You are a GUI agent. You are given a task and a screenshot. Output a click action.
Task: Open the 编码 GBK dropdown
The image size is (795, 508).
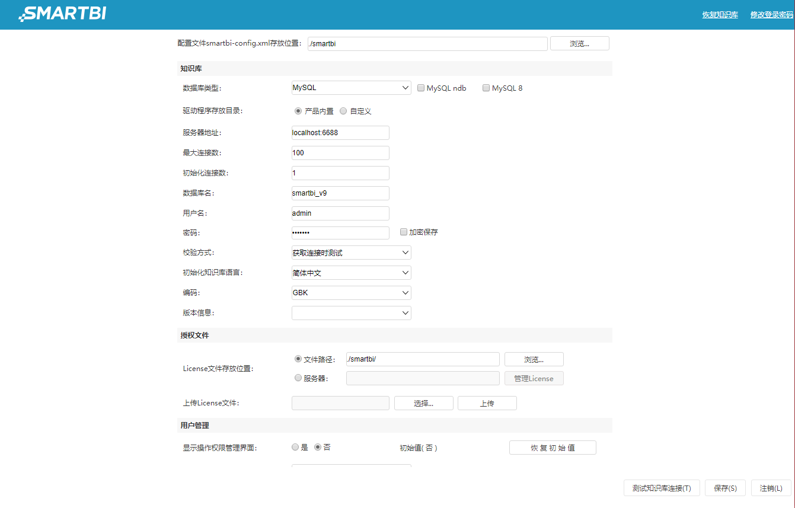coord(351,293)
